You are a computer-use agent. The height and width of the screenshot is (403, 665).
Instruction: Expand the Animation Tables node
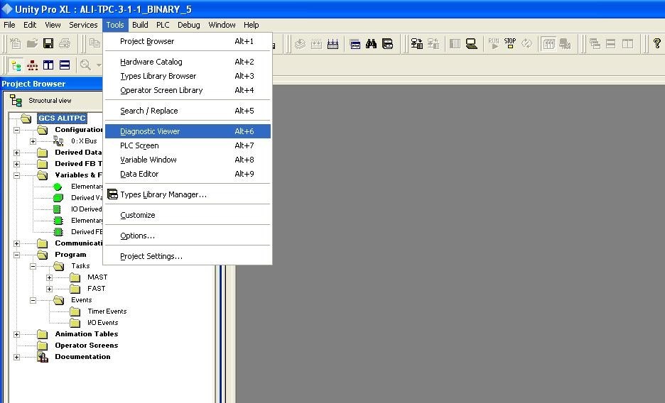point(16,334)
